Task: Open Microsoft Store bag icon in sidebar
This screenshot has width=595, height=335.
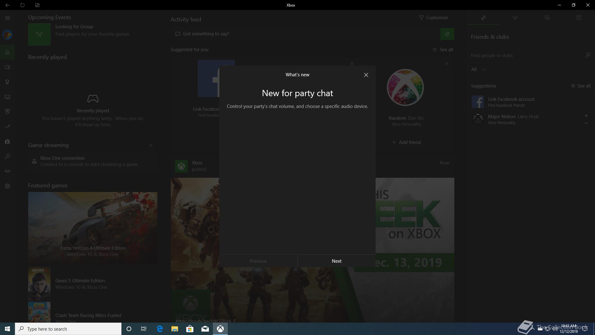Action: click(x=7, y=141)
